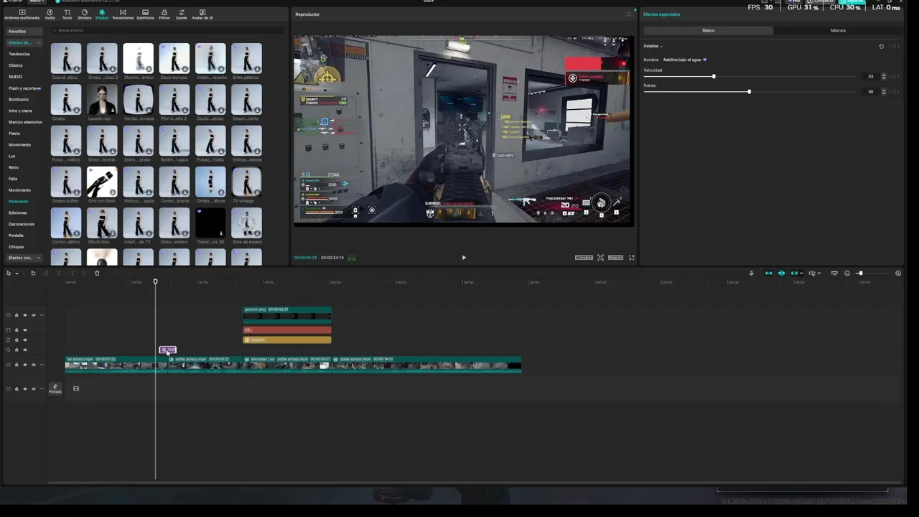The width and height of the screenshot is (919, 517).
Task: Click the effects search field
Action: 167,30
